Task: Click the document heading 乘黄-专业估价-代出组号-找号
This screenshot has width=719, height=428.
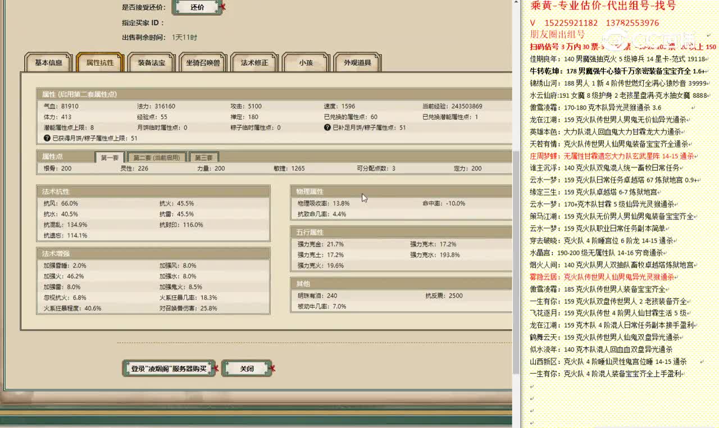Action: pos(603,6)
